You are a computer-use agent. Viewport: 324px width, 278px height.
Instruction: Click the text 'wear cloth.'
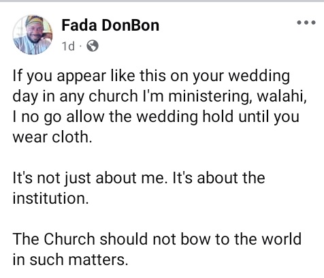click(52, 137)
